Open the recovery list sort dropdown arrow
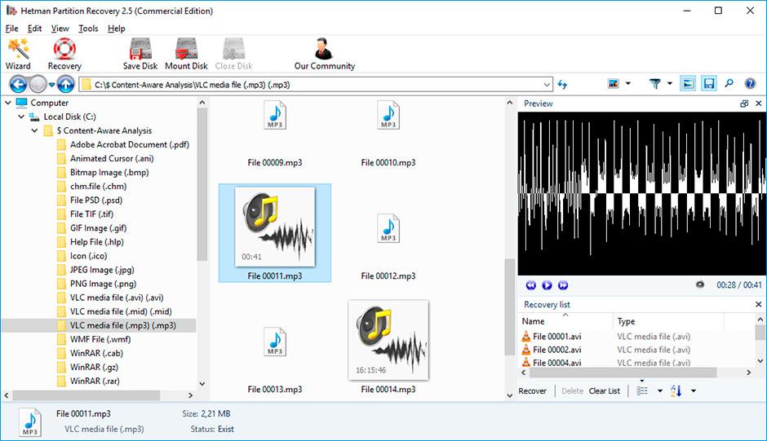Screen dimensions: 767x441 [x=693, y=390]
